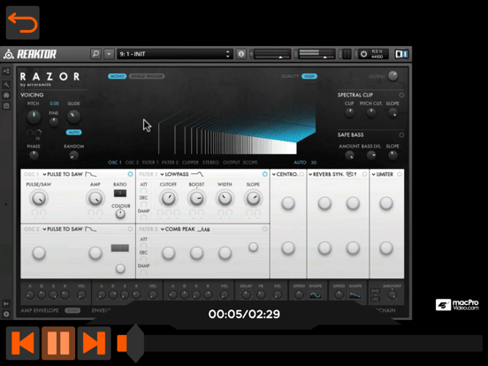Click the pitch value 0.00 field
Viewport: 488px width, 366px height.
[54, 103]
